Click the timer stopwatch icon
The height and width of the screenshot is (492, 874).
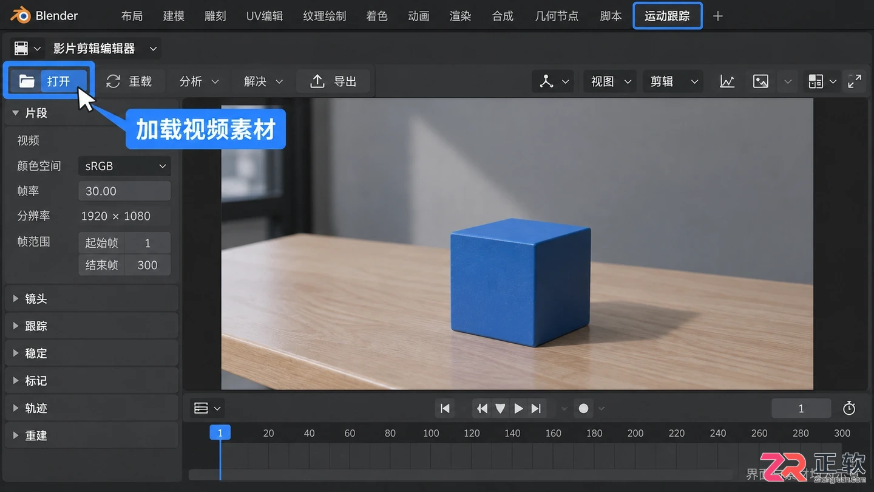click(x=849, y=408)
